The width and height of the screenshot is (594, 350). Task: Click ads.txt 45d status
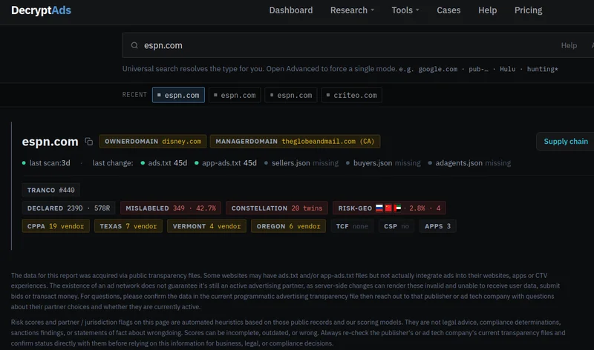point(163,163)
